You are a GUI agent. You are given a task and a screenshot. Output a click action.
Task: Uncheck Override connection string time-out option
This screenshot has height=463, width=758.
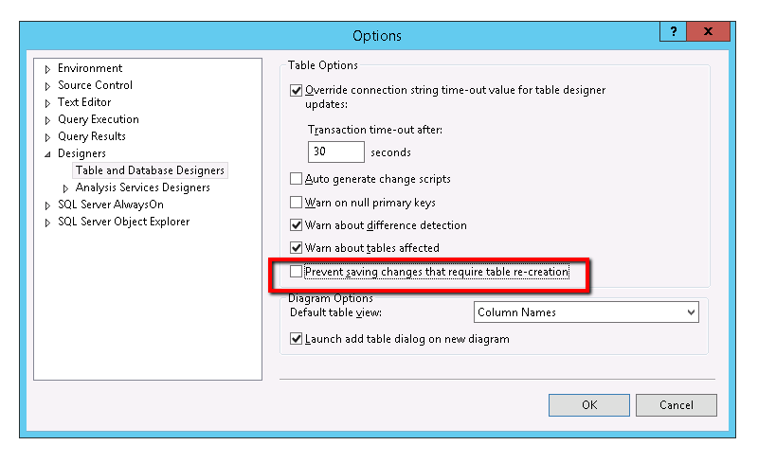297,91
